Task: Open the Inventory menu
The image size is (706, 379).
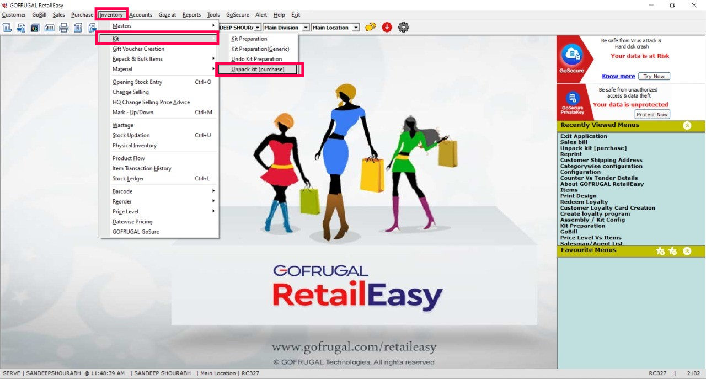Action: pos(111,15)
